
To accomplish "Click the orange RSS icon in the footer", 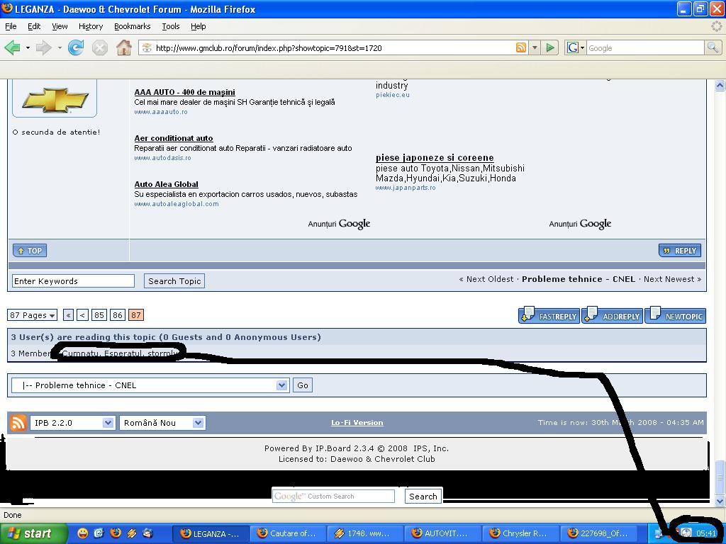I will click(18, 423).
